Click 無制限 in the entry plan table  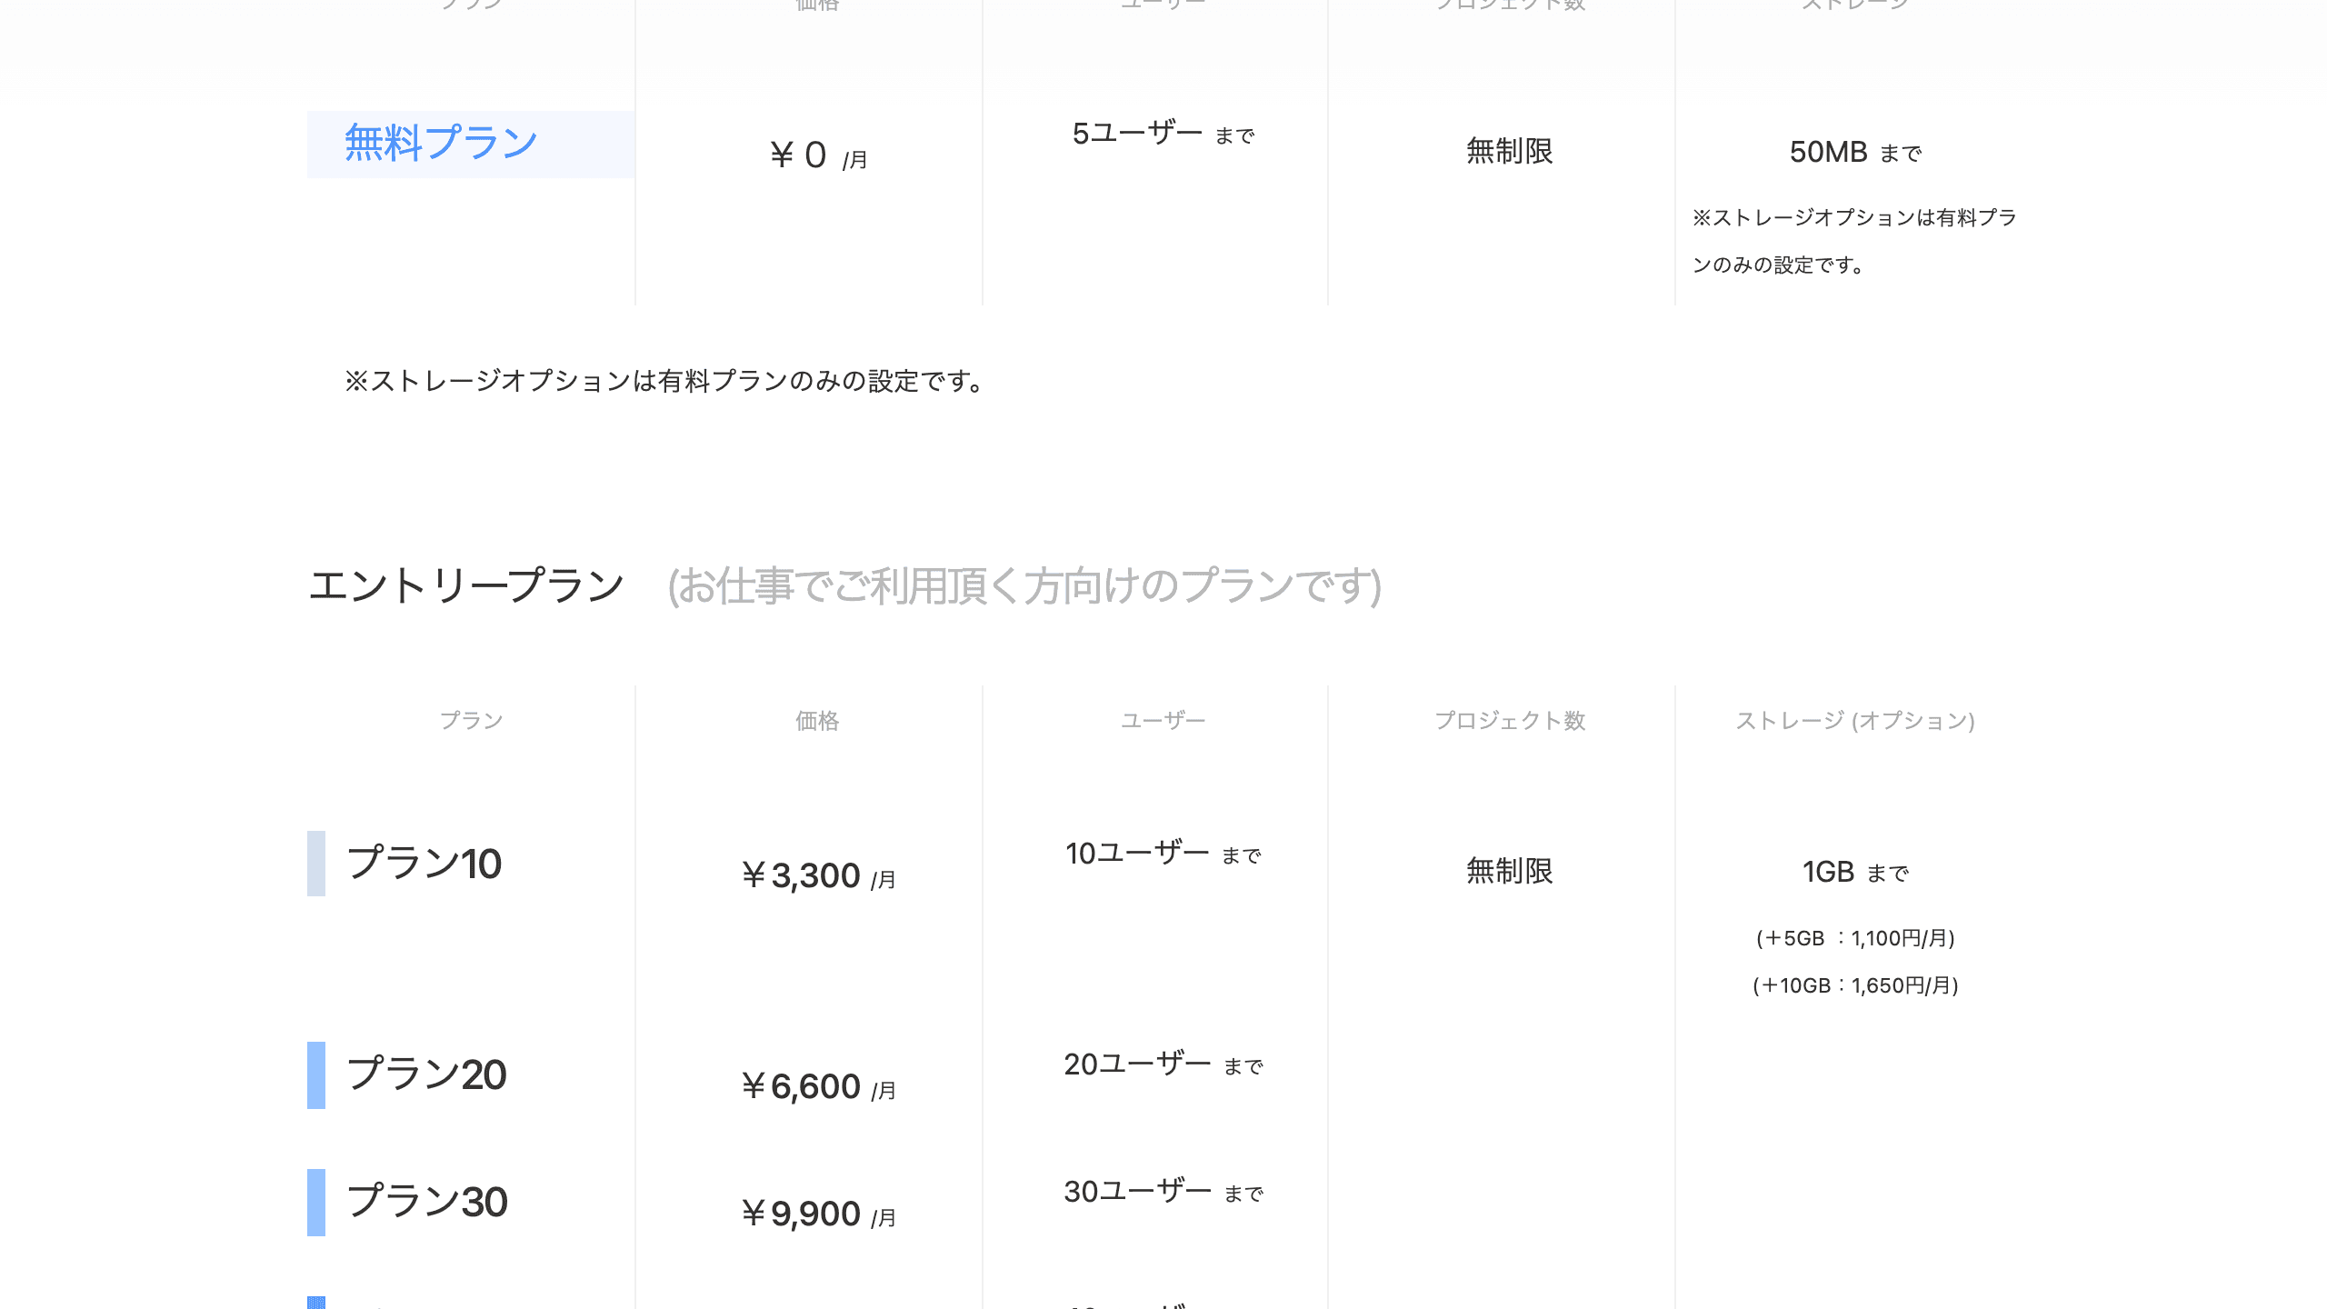[1510, 871]
